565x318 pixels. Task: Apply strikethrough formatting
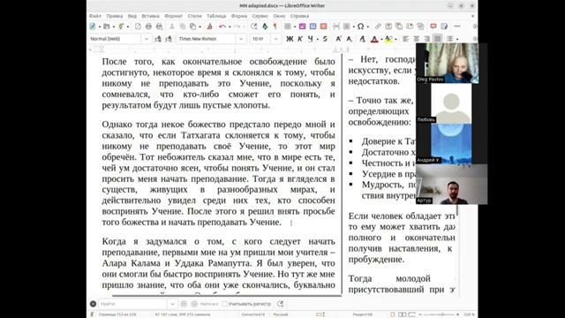(x=325, y=39)
